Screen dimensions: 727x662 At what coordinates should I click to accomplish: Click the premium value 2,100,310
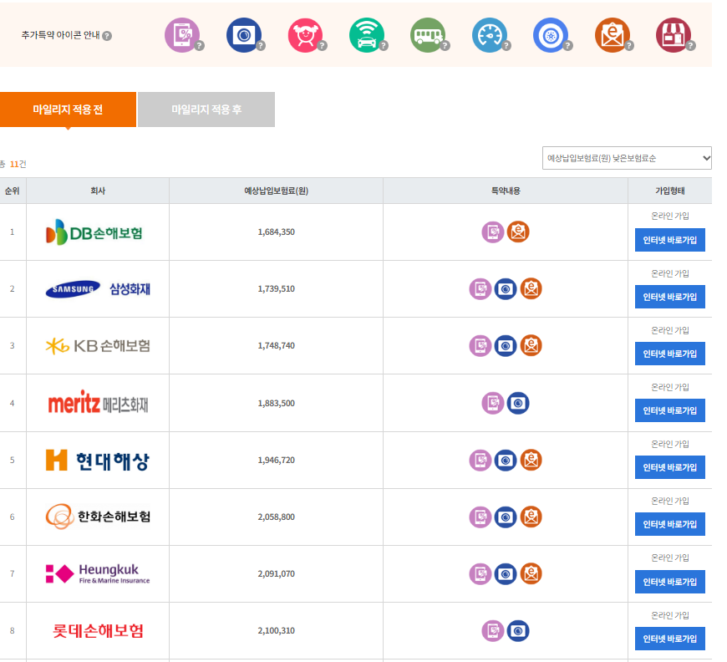pyautogui.click(x=277, y=631)
